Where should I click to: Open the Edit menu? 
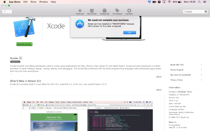[25, 2]
